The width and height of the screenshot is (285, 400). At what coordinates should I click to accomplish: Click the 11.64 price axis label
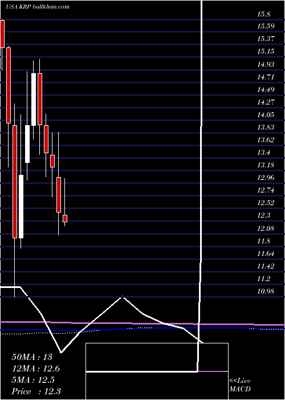point(266,253)
